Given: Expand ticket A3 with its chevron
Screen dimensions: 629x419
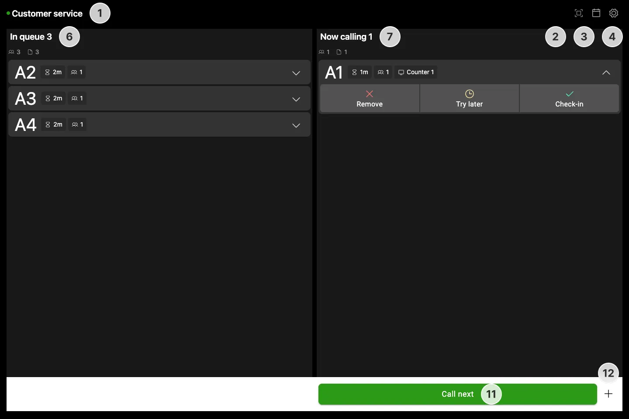Looking at the screenshot, I should coord(296,99).
